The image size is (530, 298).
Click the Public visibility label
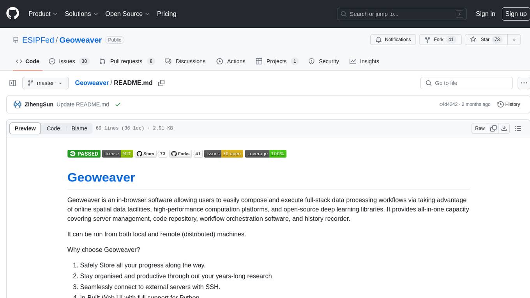[115, 40]
